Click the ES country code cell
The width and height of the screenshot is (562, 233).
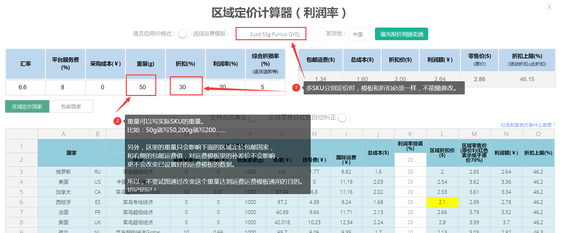98,202
